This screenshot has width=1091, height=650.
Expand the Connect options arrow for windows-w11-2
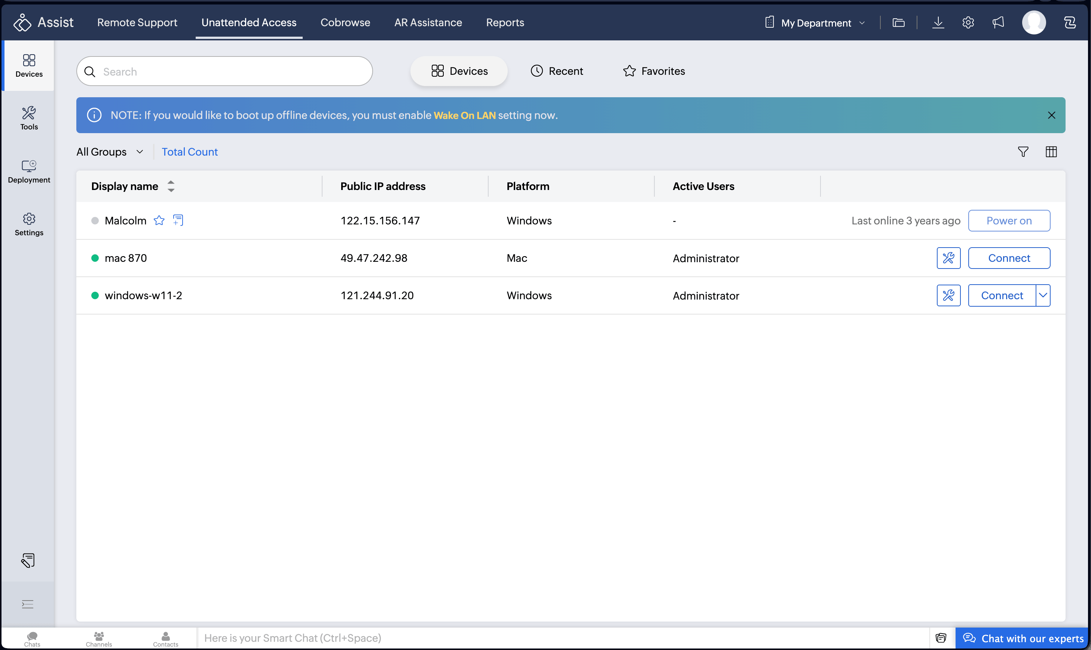(x=1043, y=295)
